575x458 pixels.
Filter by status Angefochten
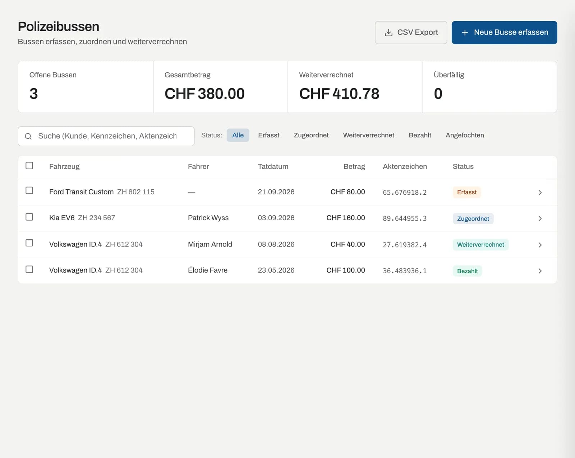465,135
